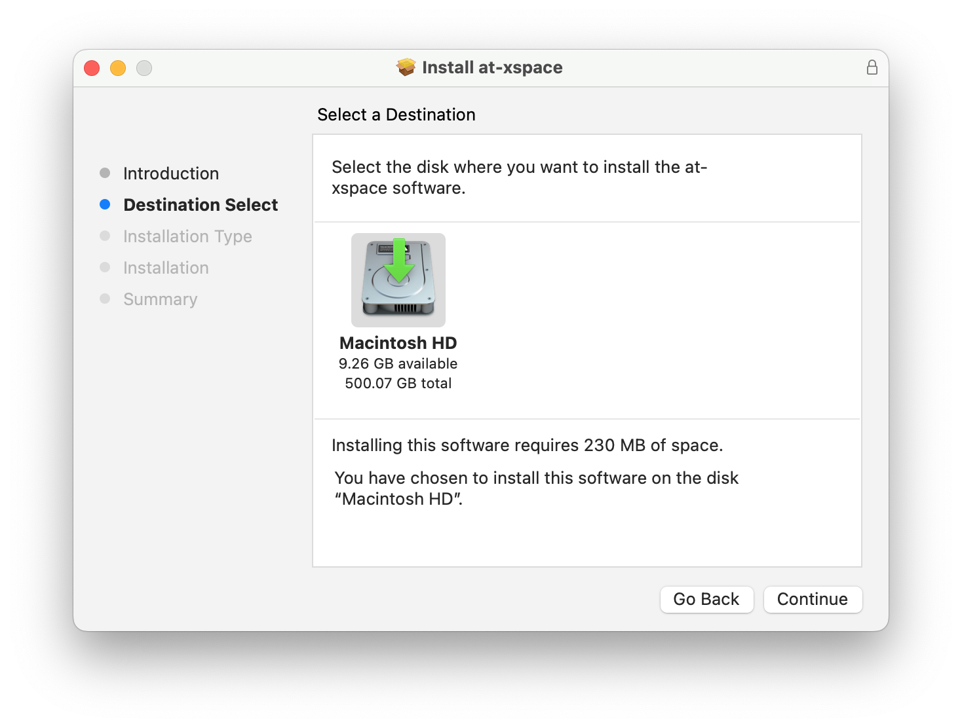Screen dimensions: 962x728
Task: Click the Go Back button
Action: [x=706, y=599]
